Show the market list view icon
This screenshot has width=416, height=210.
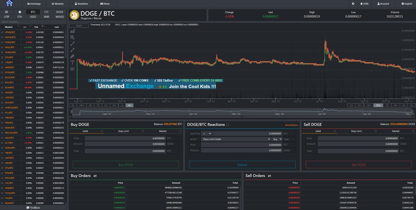(x=7, y=11)
